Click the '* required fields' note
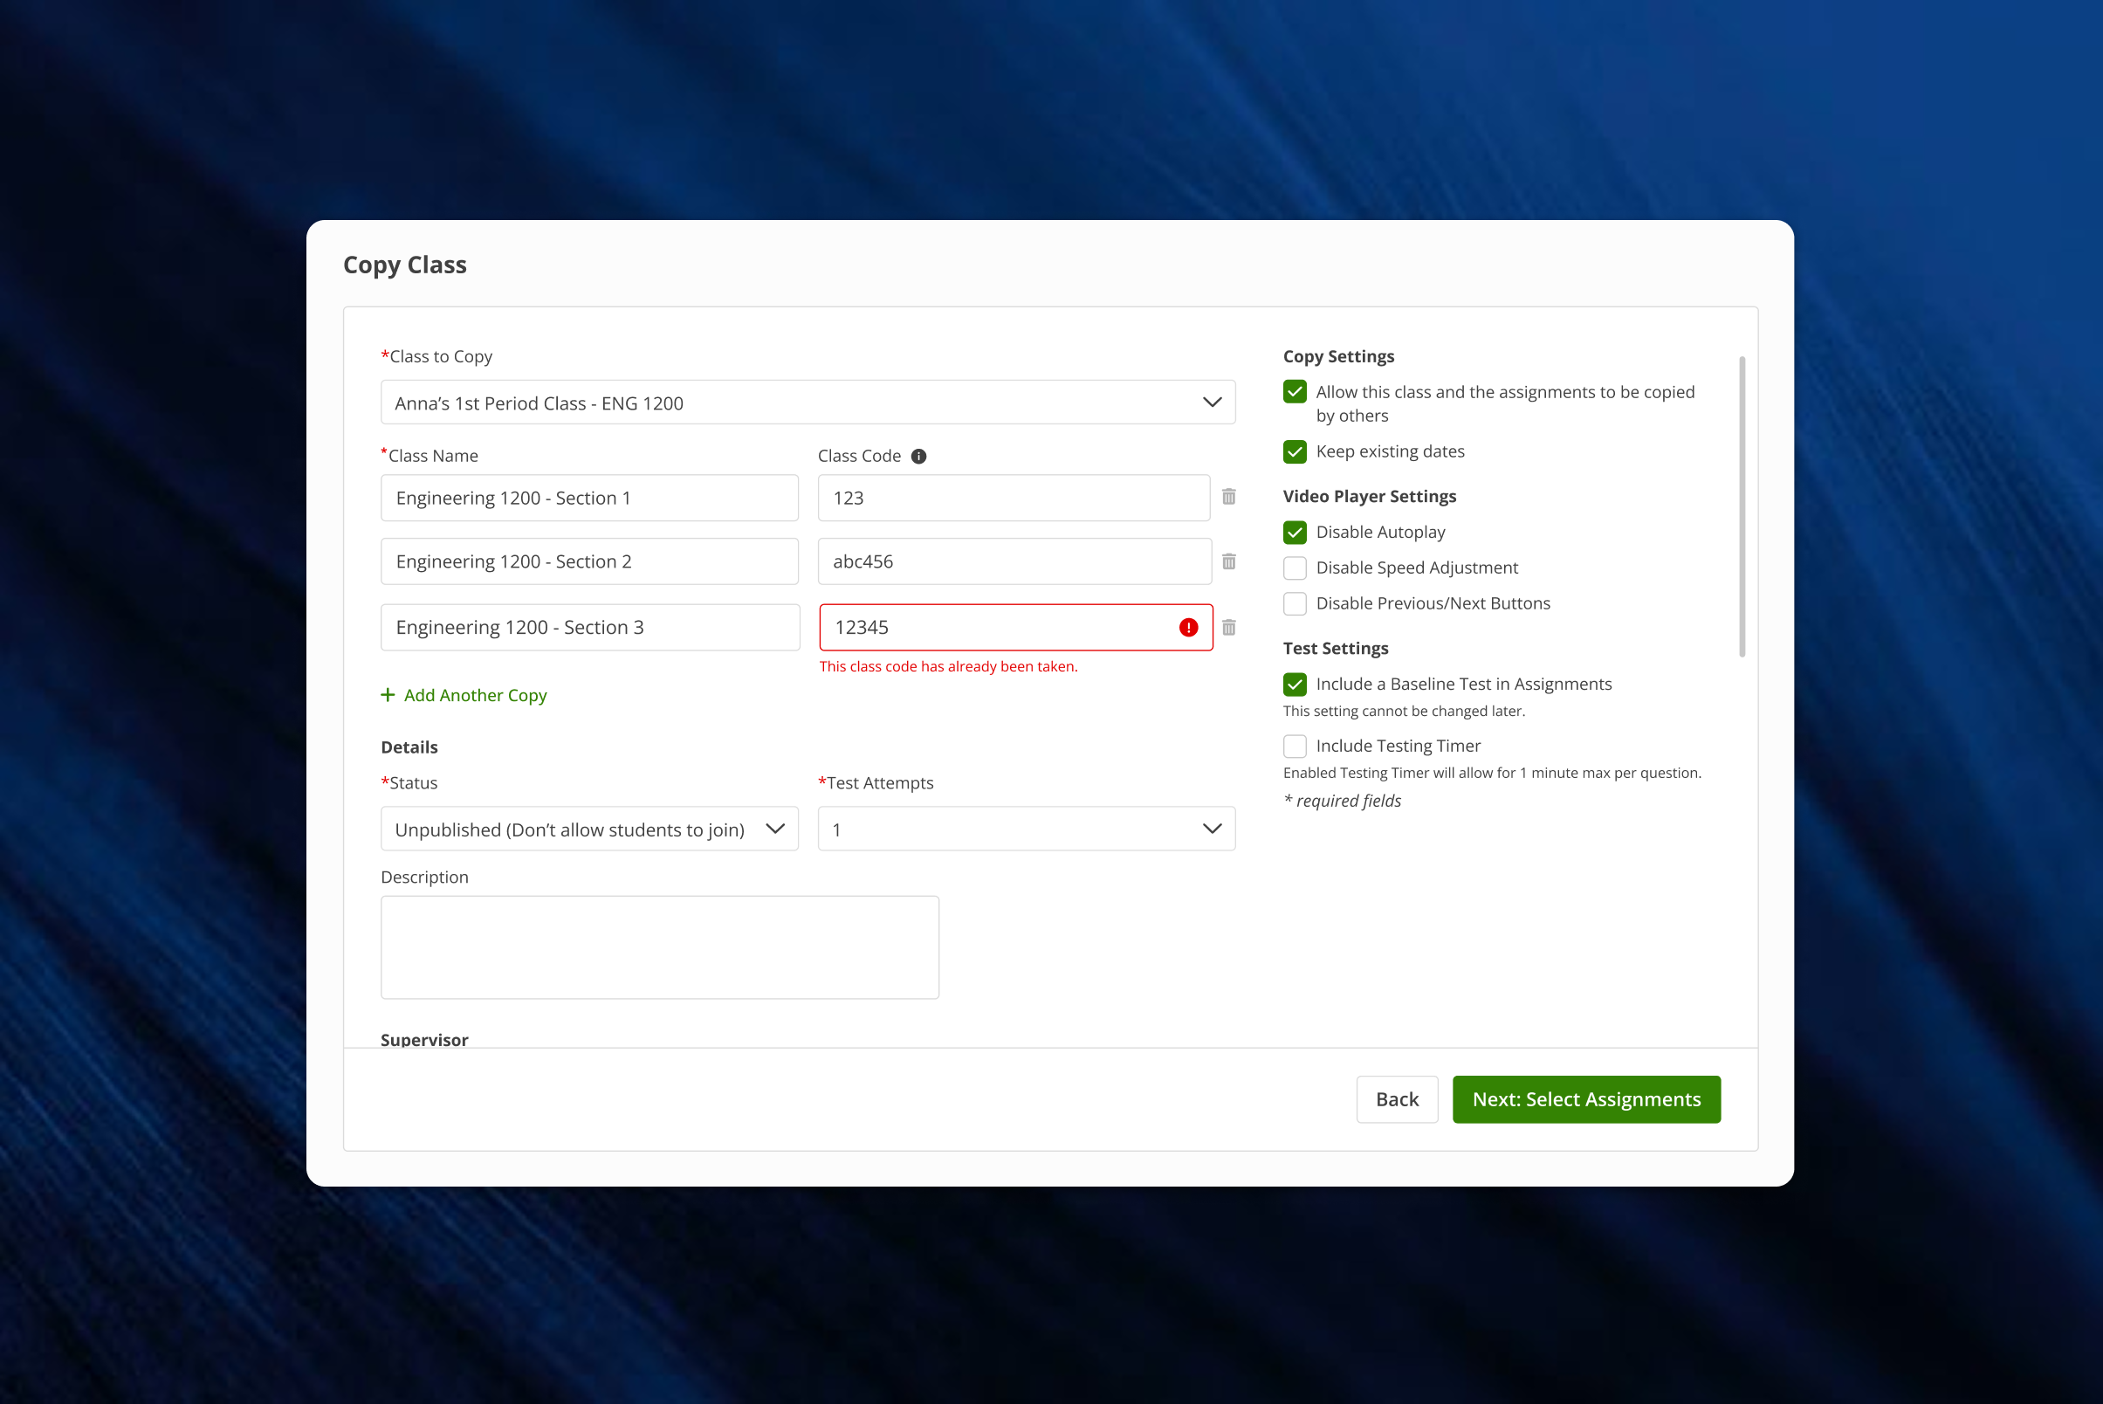This screenshot has width=2103, height=1404. click(x=1342, y=801)
